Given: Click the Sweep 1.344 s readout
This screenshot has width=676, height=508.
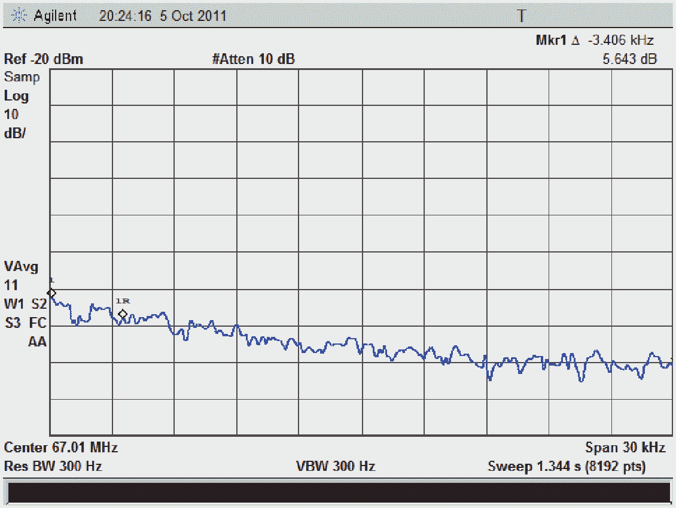Looking at the screenshot, I should pos(567,466).
